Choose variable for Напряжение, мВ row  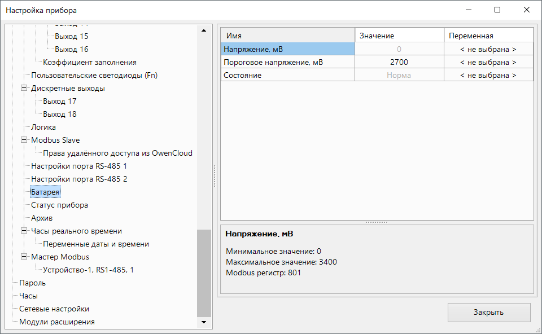pyautogui.click(x=488, y=50)
